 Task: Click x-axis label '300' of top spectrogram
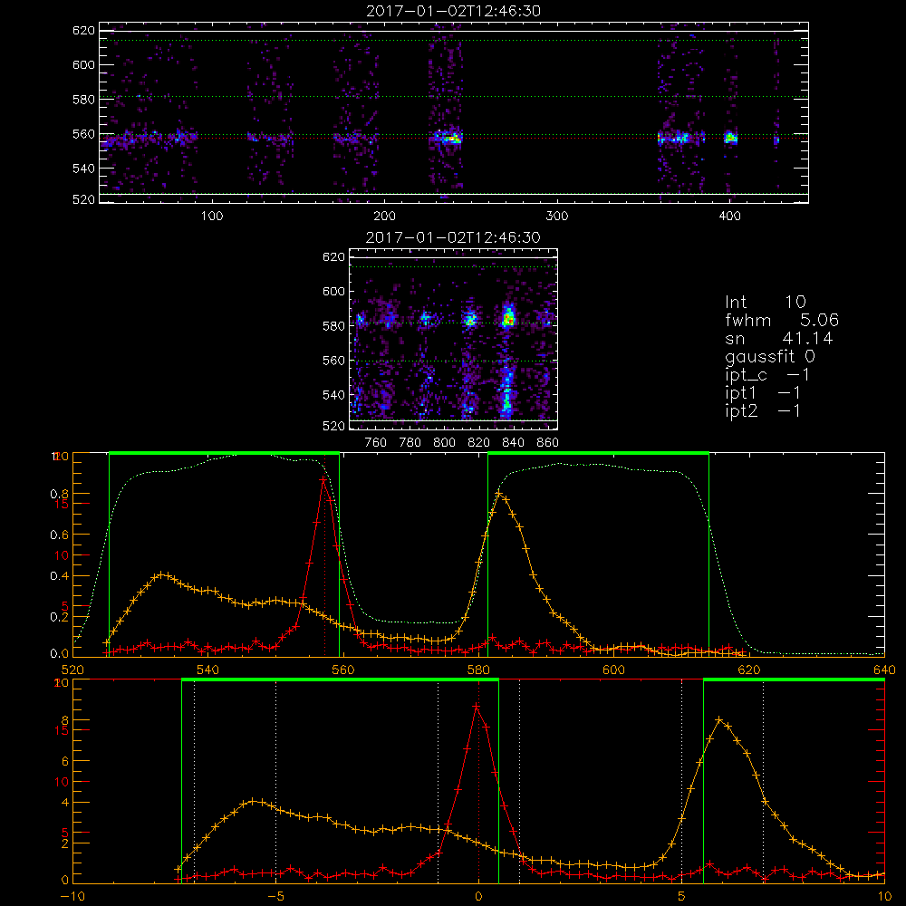[x=557, y=217]
